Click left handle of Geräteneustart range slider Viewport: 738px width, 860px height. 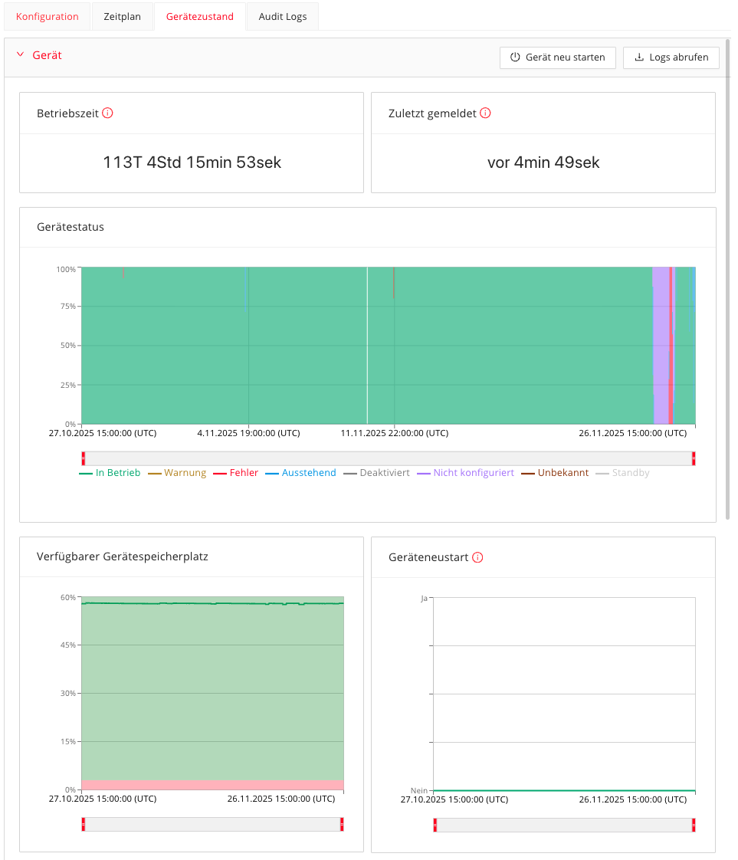click(x=435, y=825)
